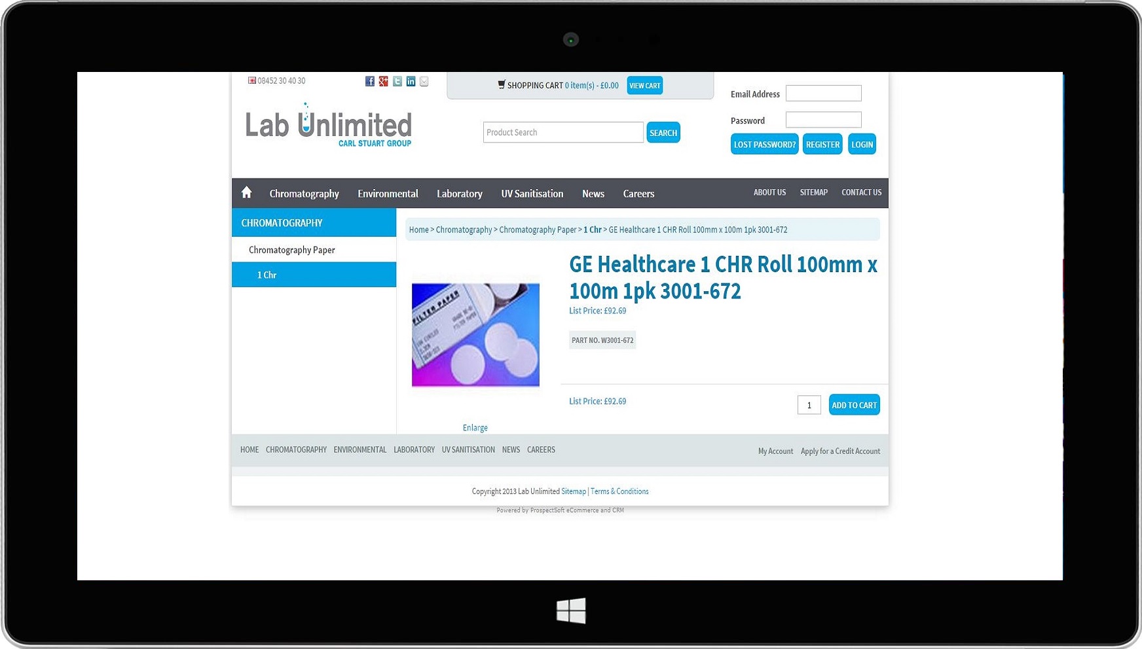Viewport: 1142px width, 649px height.
Task: Open the Chromatography menu
Action: [304, 194]
